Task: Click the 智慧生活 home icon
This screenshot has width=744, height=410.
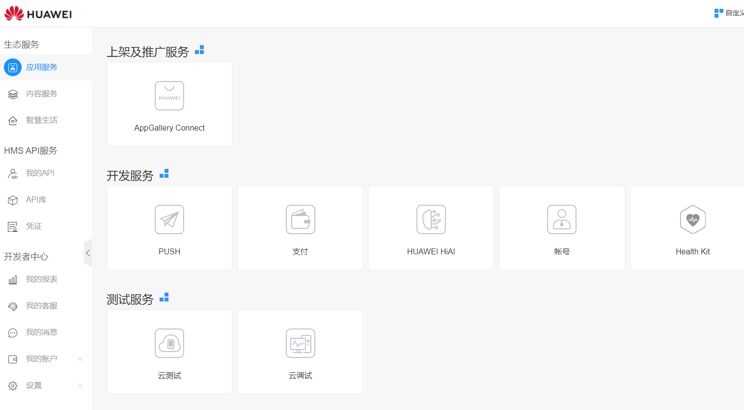Action: [x=13, y=120]
